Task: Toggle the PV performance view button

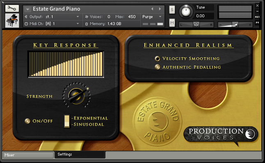Action: tap(257, 23)
